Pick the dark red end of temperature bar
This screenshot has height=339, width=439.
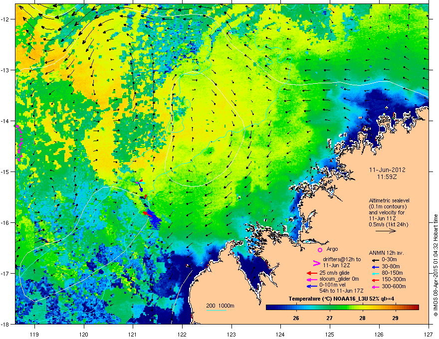click(x=416, y=308)
